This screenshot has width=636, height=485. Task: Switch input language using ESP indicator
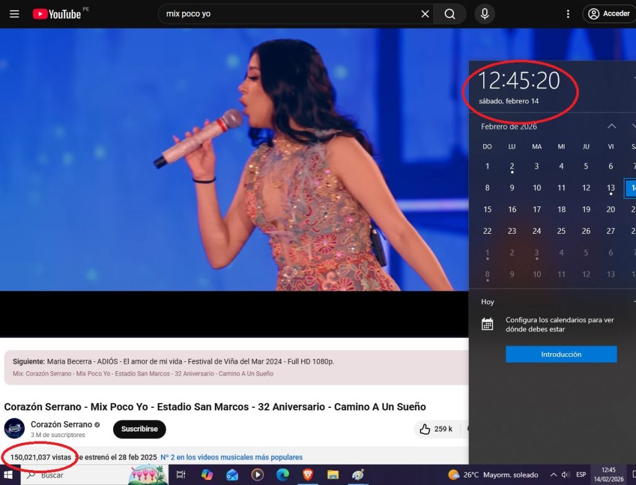pyautogui.click(x=581, y=475)
